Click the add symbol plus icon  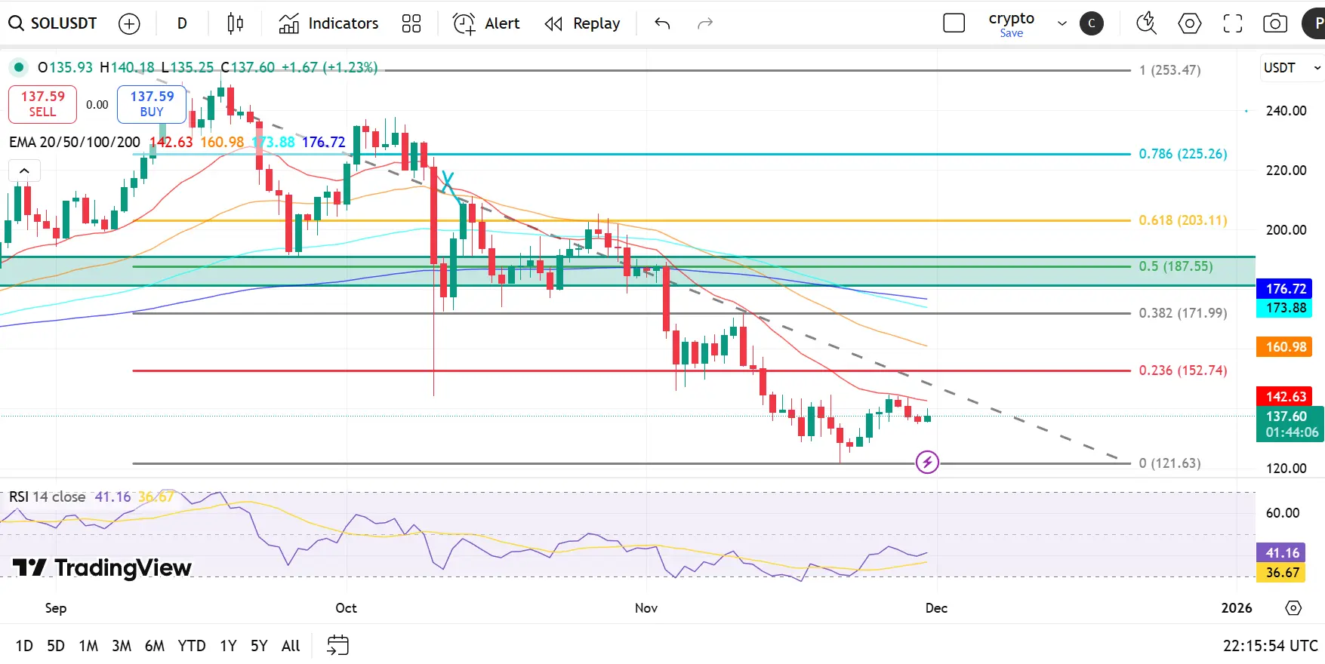pos(129,24)
